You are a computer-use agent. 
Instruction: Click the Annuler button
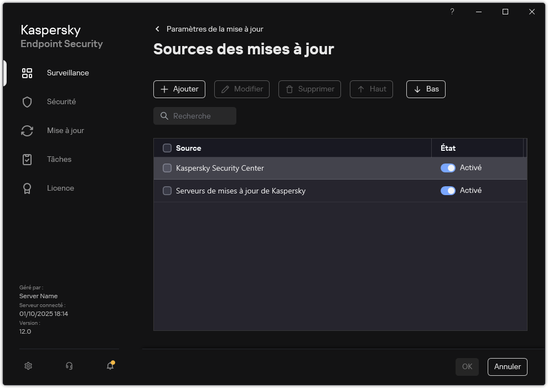pos(507,366)
